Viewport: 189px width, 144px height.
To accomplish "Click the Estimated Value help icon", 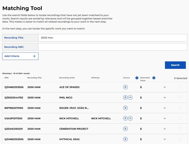I will pos(154,78).
